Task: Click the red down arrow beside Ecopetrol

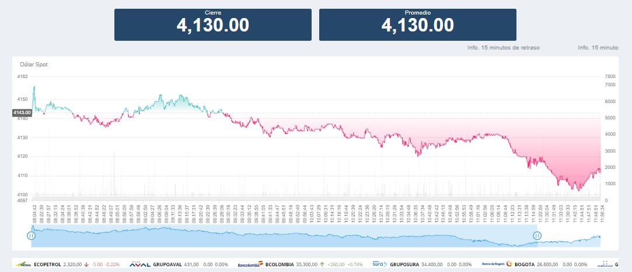Action: 86,264
